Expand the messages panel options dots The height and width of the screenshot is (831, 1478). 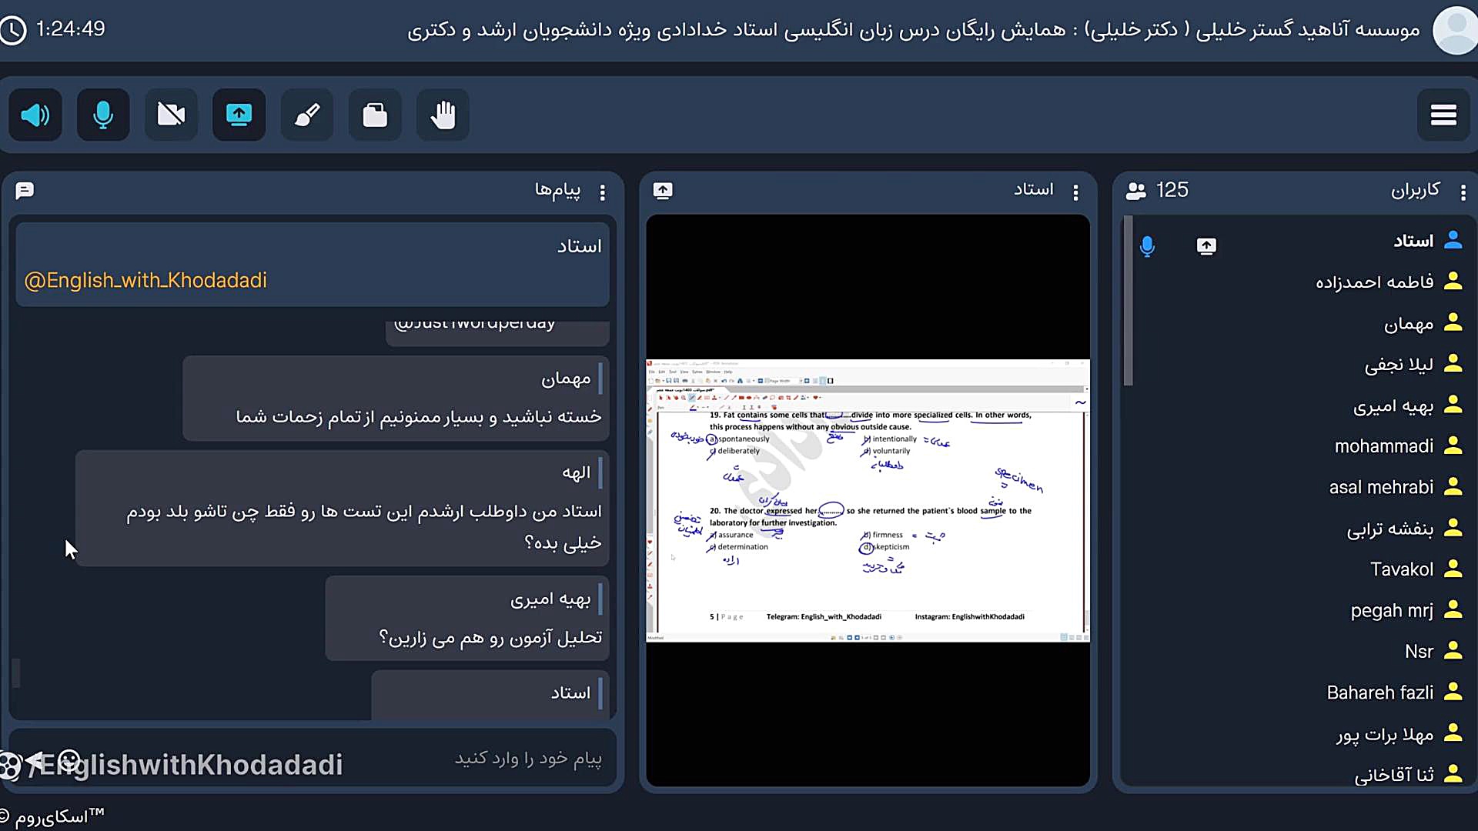pos(602,192)
